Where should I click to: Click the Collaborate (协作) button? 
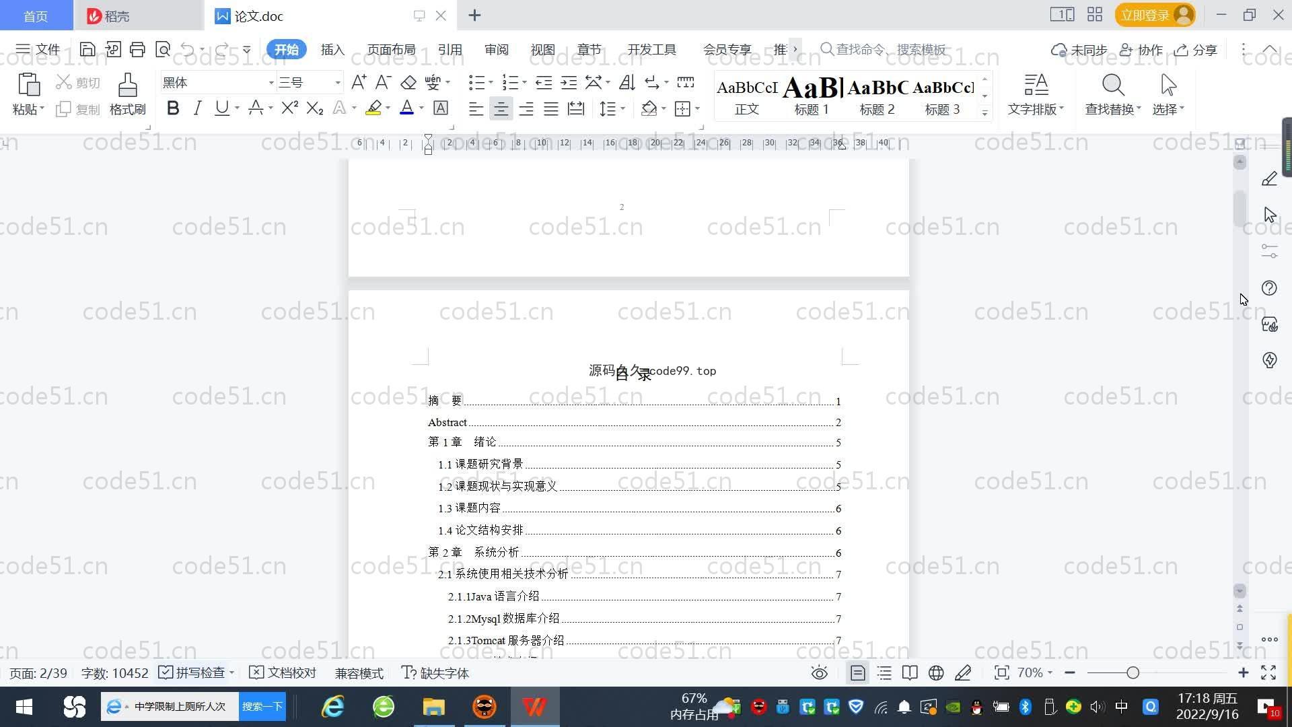tap(1141, 50)
